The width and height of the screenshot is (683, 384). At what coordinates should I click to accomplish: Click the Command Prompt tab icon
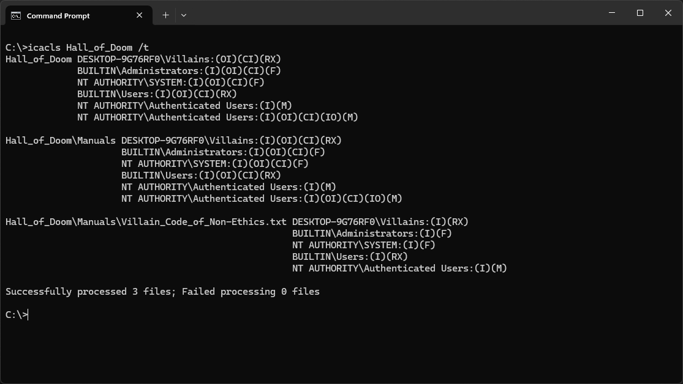click(x=16, y=15)
